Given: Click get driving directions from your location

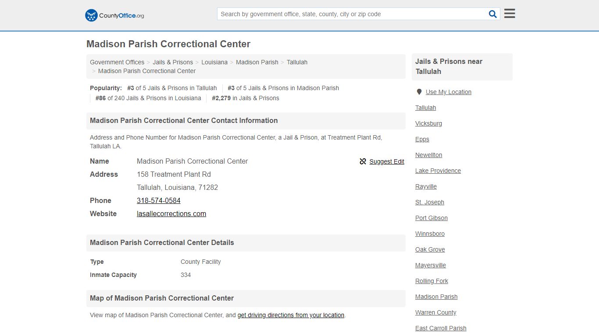Looking at the screenshot, I should (291, 315).
